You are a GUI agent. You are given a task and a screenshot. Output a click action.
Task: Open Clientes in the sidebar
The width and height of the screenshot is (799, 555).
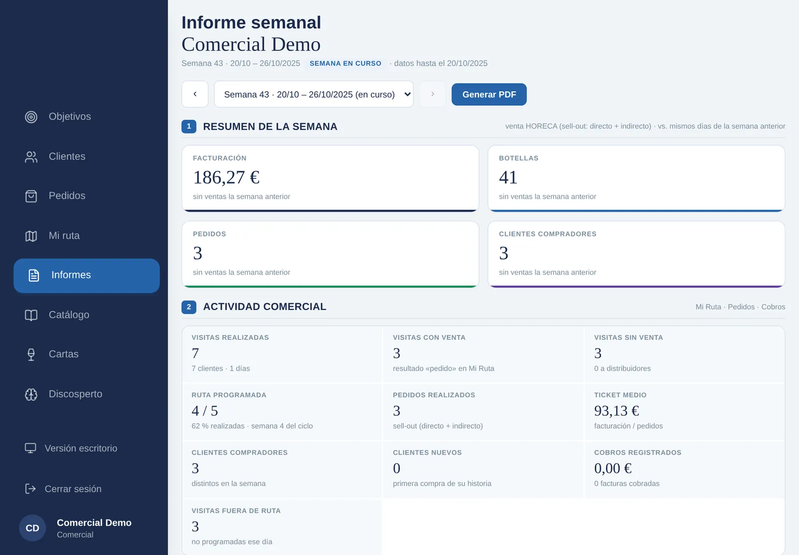(86, 157)
